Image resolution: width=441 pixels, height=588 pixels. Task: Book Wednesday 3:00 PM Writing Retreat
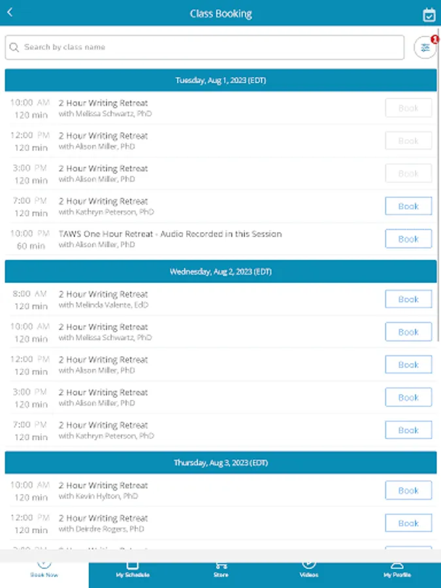408,397
